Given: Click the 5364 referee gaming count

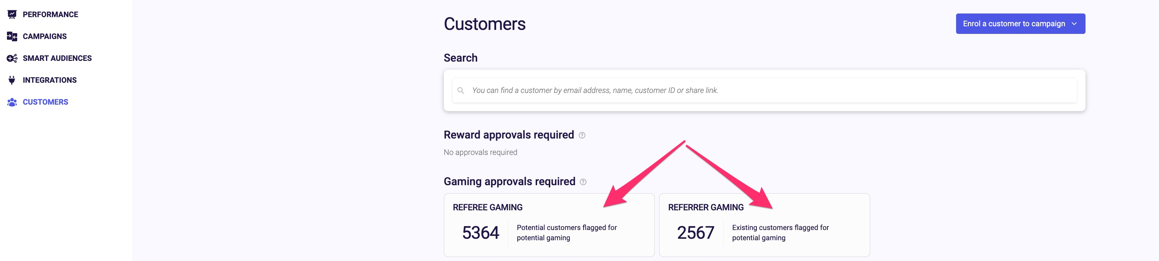Looking at the screenshot, I should [x=480, y=233].
